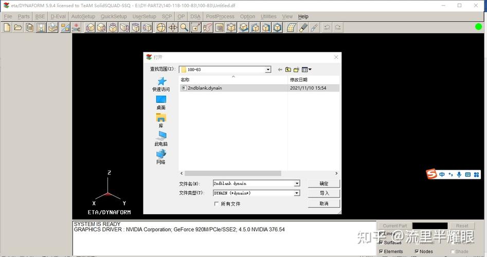Select the free rotation sphere icon
This screenshot has height=257, width=487.
point(161,28)
